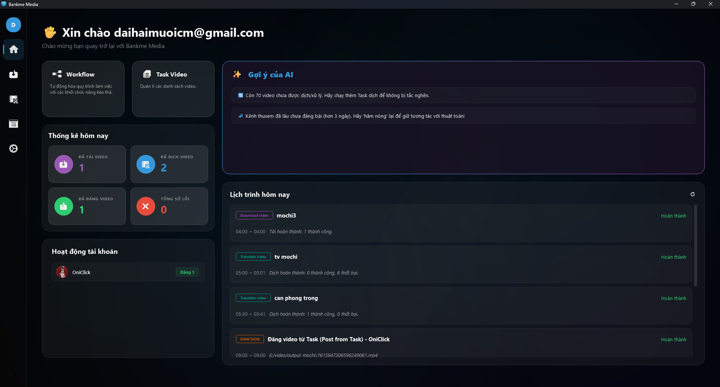Viewport: 720px width, 387px height.
Task: Click the red total errors icon
Action: [146, 206]
